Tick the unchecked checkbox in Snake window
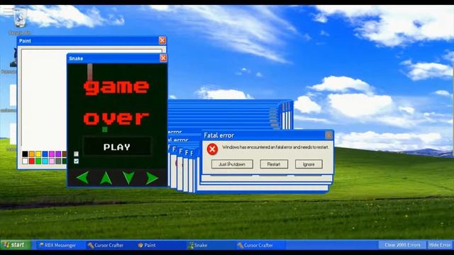 tap(76, 154)
